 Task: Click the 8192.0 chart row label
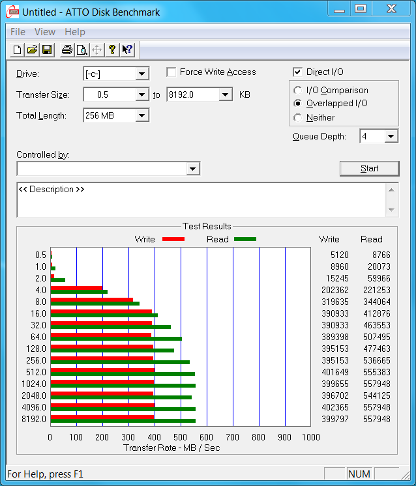pos(34,419)
